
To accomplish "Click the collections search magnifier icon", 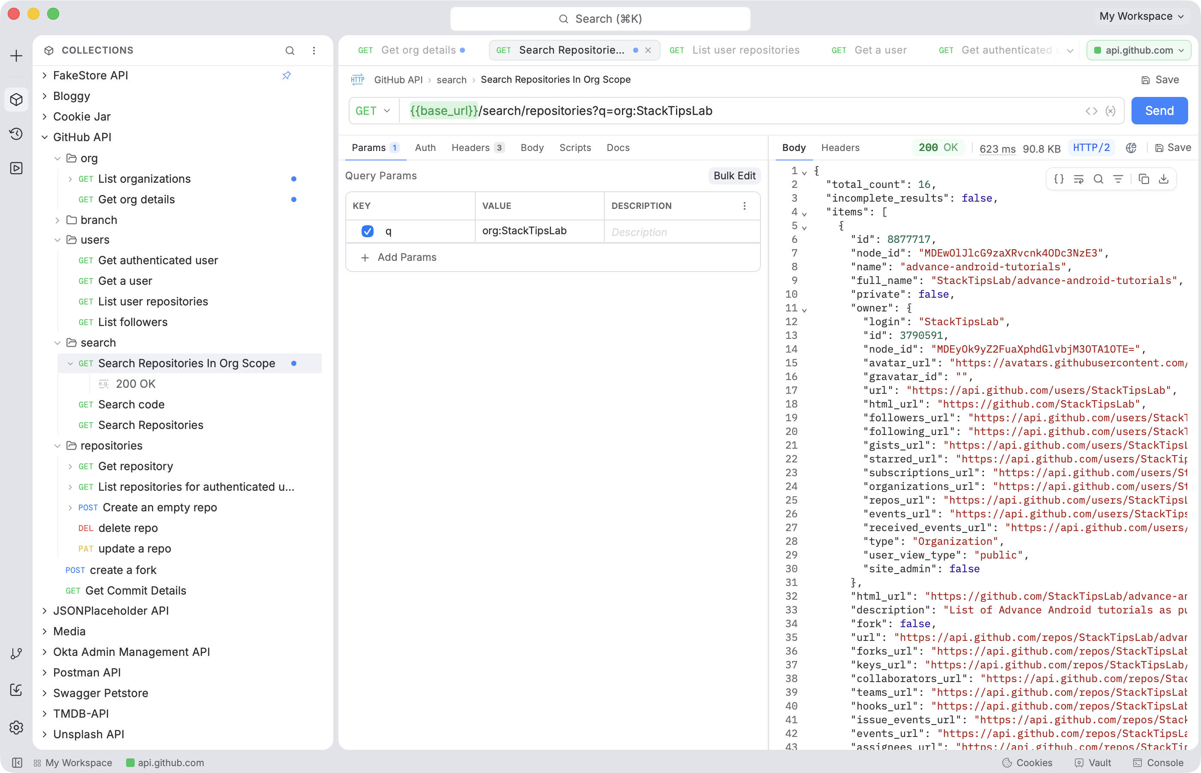I will pos(290,50).
